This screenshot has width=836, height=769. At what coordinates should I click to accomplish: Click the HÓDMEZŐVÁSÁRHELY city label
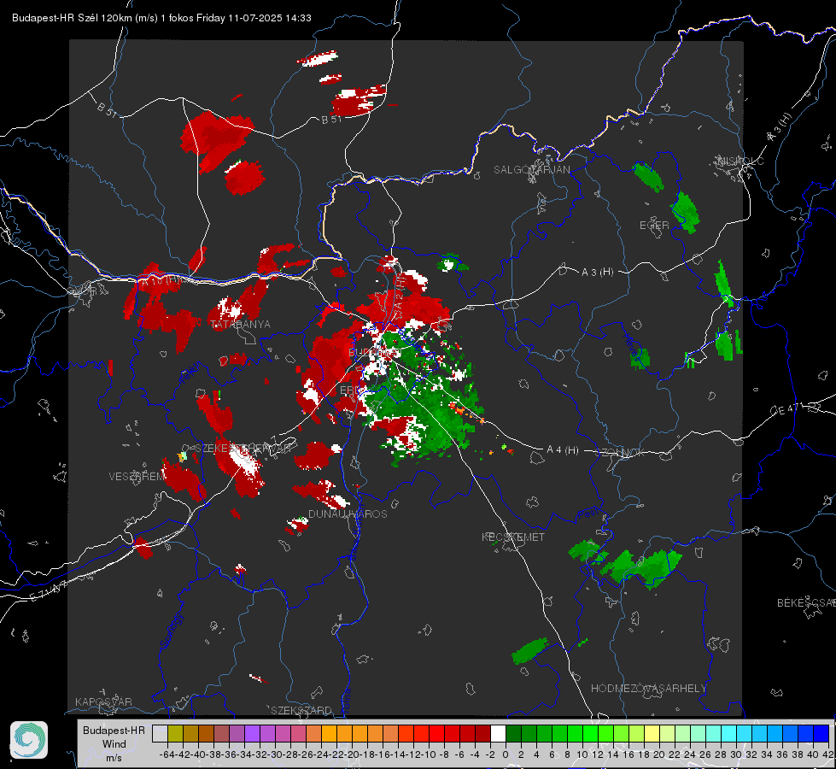point(649,689)
